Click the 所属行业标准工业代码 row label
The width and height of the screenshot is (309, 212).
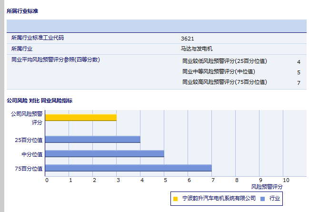tap(38, 38)
